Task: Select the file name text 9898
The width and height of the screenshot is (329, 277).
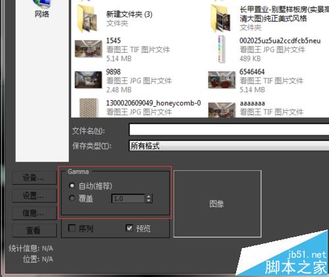Action: (x=113, y=72)
